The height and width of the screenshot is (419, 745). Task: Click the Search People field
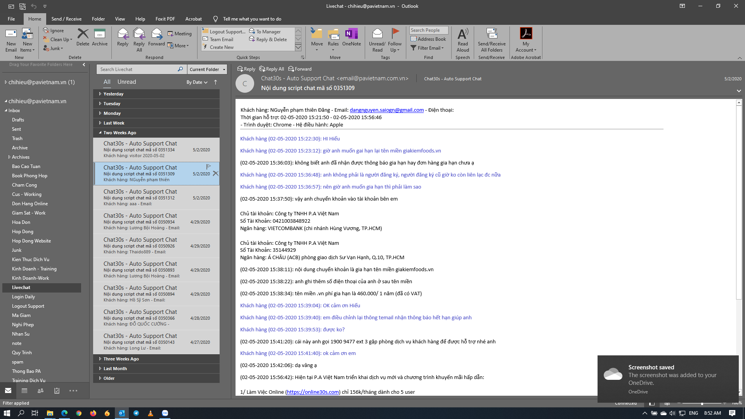coord(429,30)
